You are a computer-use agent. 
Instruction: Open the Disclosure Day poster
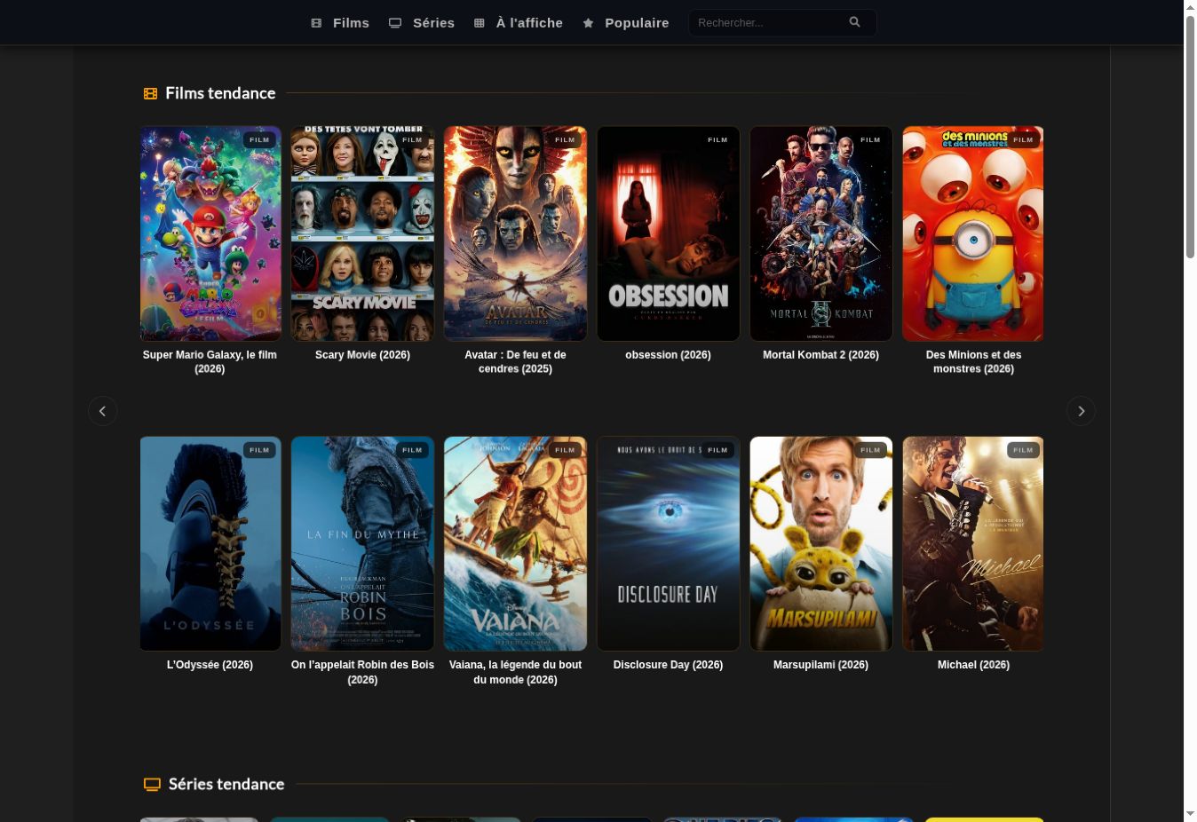(669, 543)
